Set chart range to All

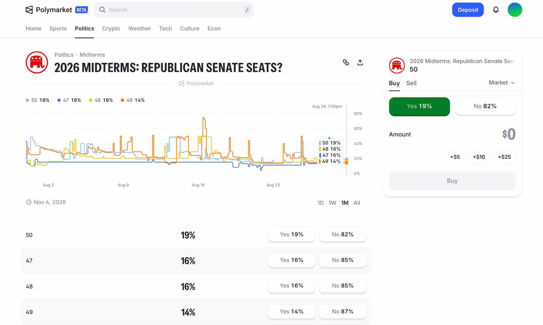357,203
